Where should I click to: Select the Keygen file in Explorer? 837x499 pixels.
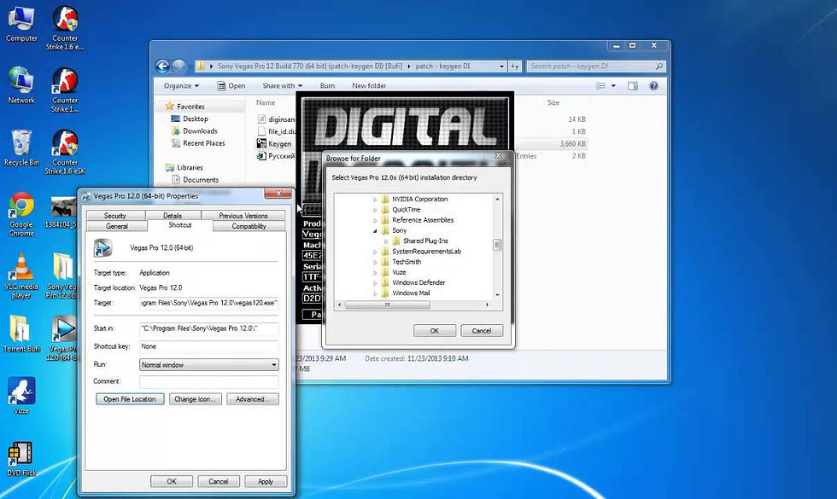(x=274, y=144)
